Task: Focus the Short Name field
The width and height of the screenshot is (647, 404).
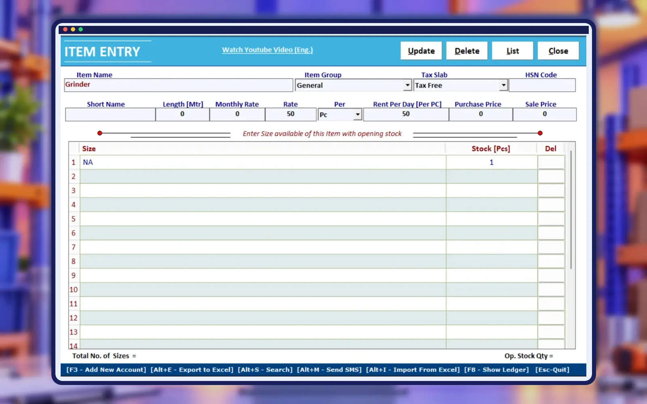Action: pyautogui.click(x=110, y=114)
